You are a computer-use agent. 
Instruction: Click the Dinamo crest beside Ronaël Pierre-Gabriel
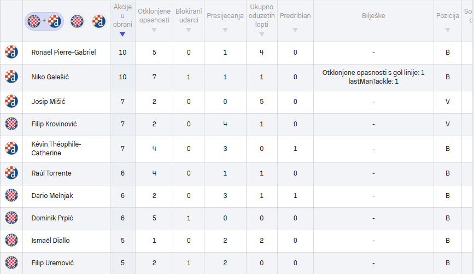[x=11, y=52]
